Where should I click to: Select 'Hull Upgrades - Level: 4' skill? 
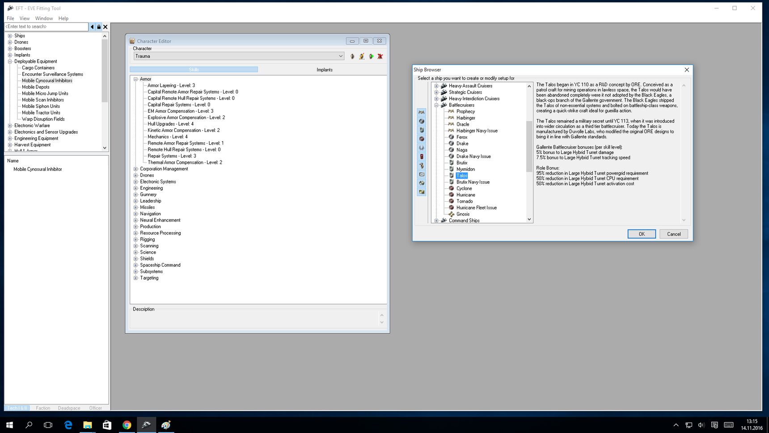(170, 124)
